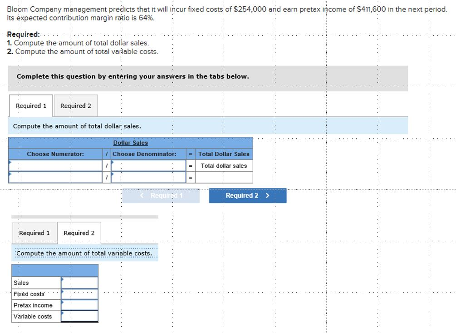
Task: Switch to the upper Required 2 tab
Action: coord(76,106)
